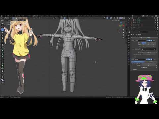Open the viewport Options dropdown

[123, 20]
